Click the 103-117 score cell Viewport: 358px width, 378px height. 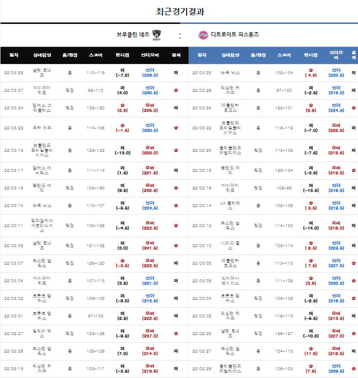tap(95, 369)
